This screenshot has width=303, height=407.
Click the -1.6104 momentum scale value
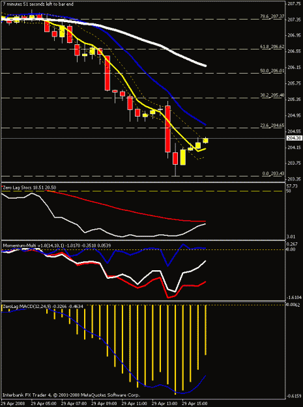point(295,297)
